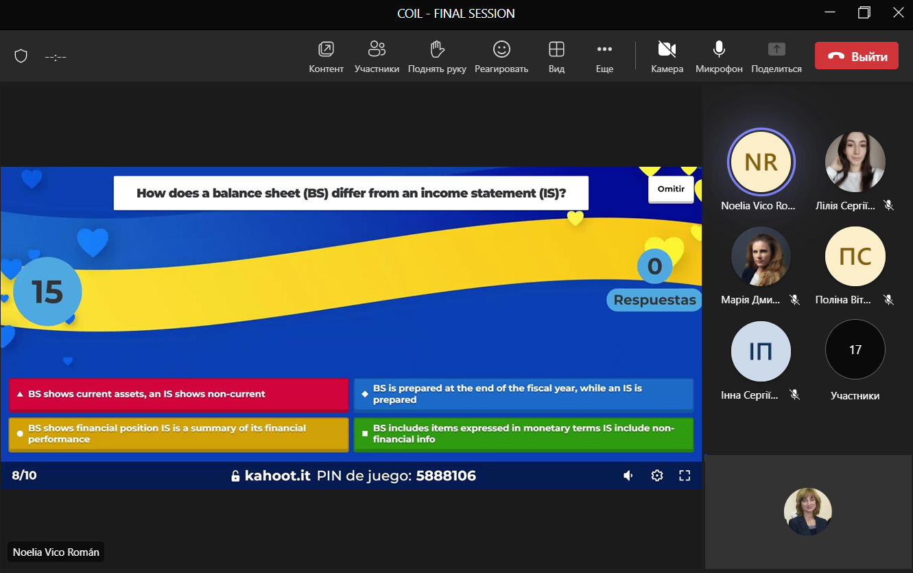
Task: Toggle the Микрофон mute
Action: coord(719,56)
